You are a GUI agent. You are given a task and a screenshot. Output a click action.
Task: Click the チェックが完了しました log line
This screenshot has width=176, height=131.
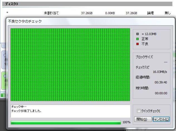tap(26, 111)
